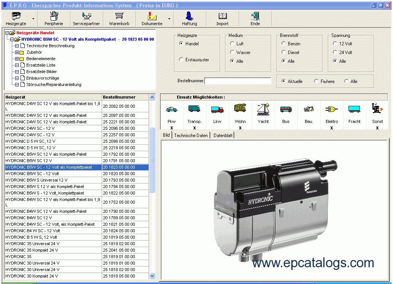Click the Heizgeräte Handel open folder icon

tap(13, 33)
